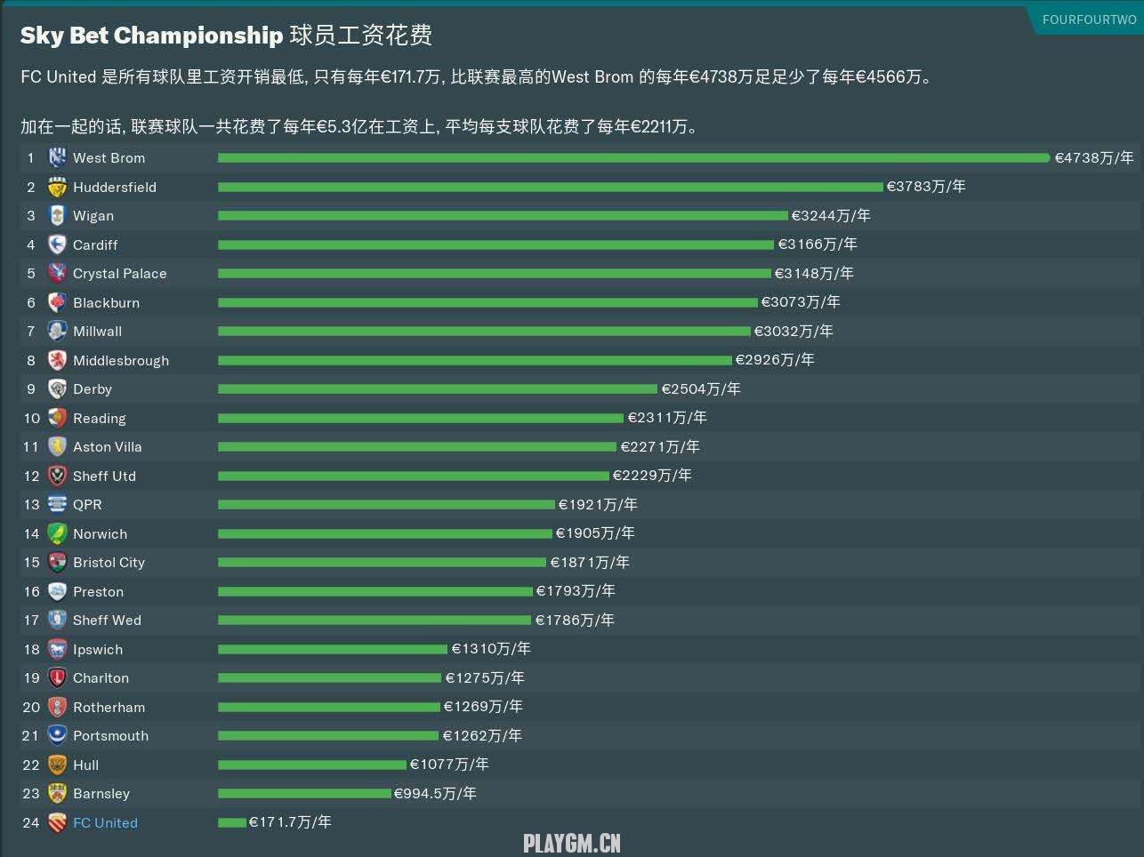Screen dimensions: 1144x857
Task: Open the FC United team link
Action: [x=105, y=823]
